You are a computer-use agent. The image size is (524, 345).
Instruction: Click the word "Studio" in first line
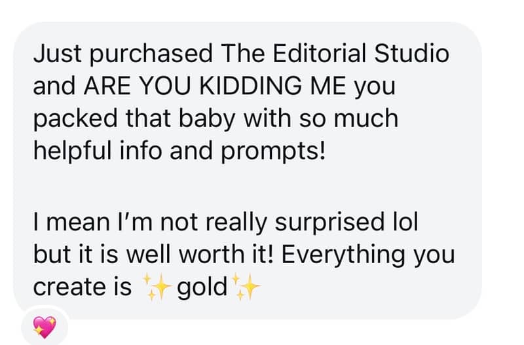(x=411, y=54)
